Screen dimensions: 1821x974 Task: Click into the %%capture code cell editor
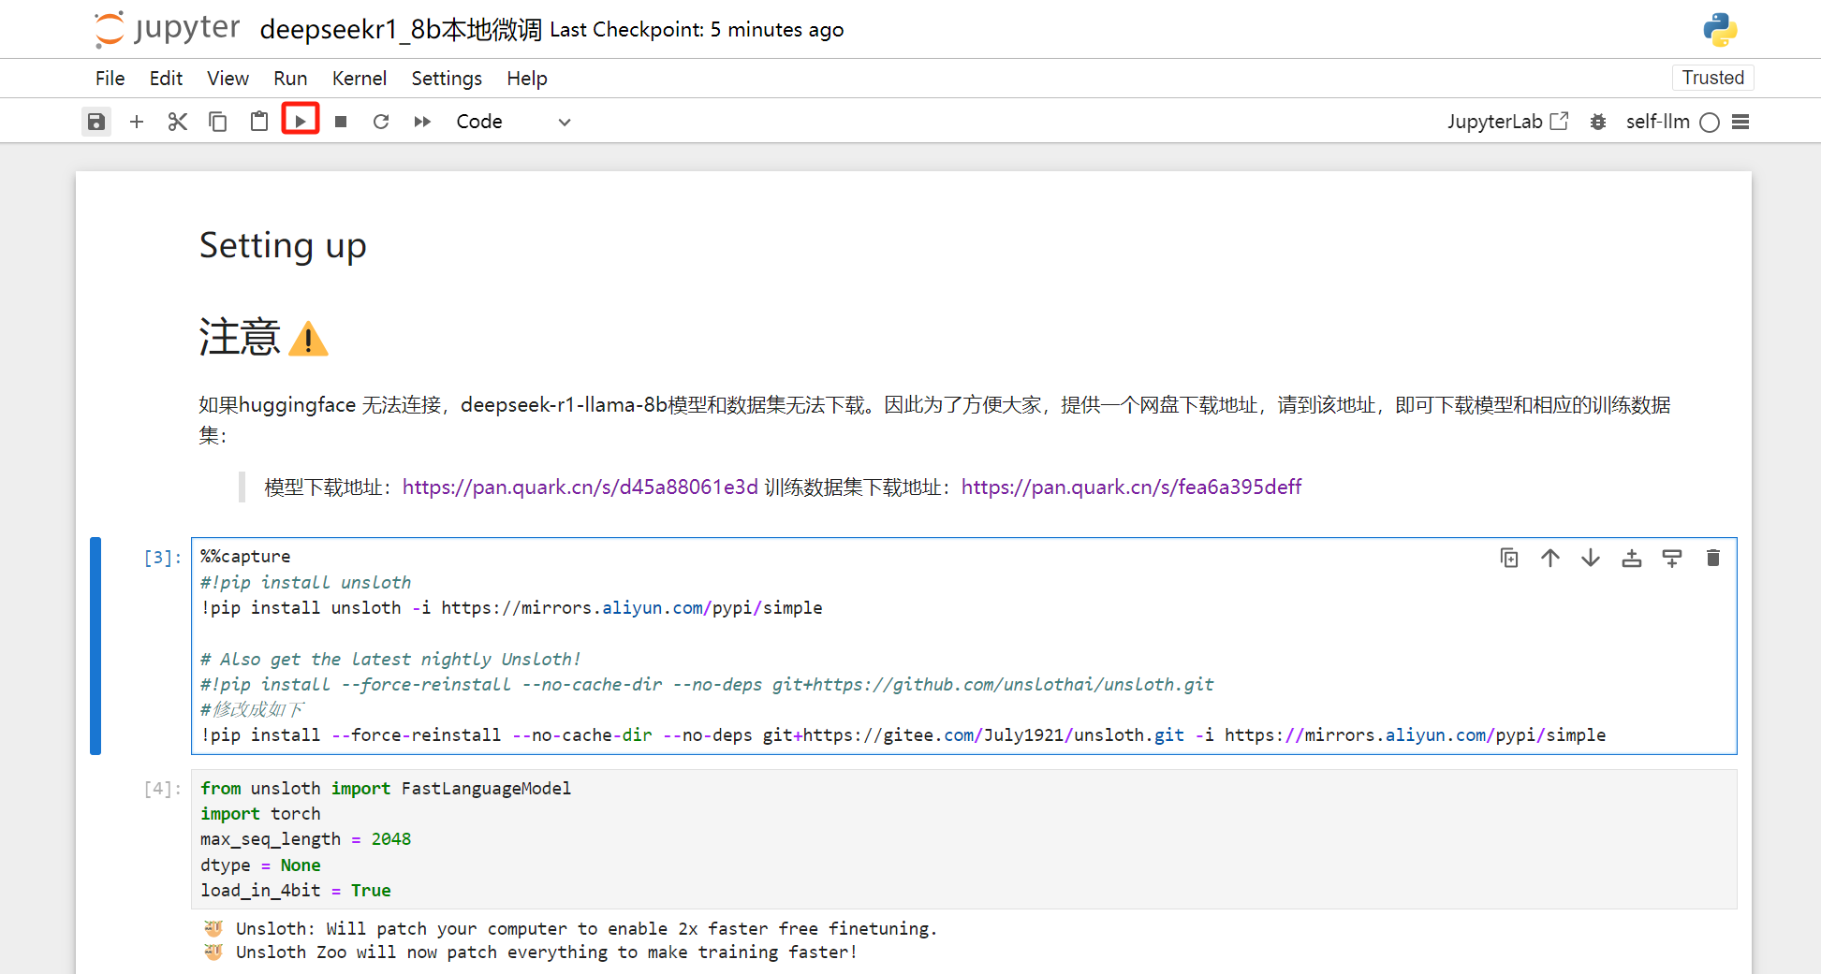964,646
